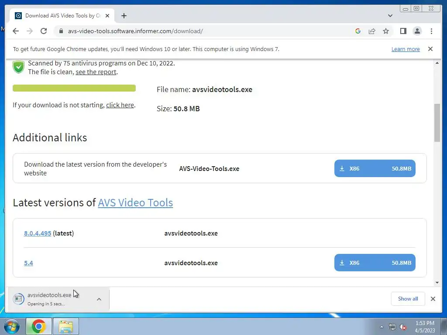Expand the tab search dropdown
Viewport: 447px width, 335px height.
point(390,16)
